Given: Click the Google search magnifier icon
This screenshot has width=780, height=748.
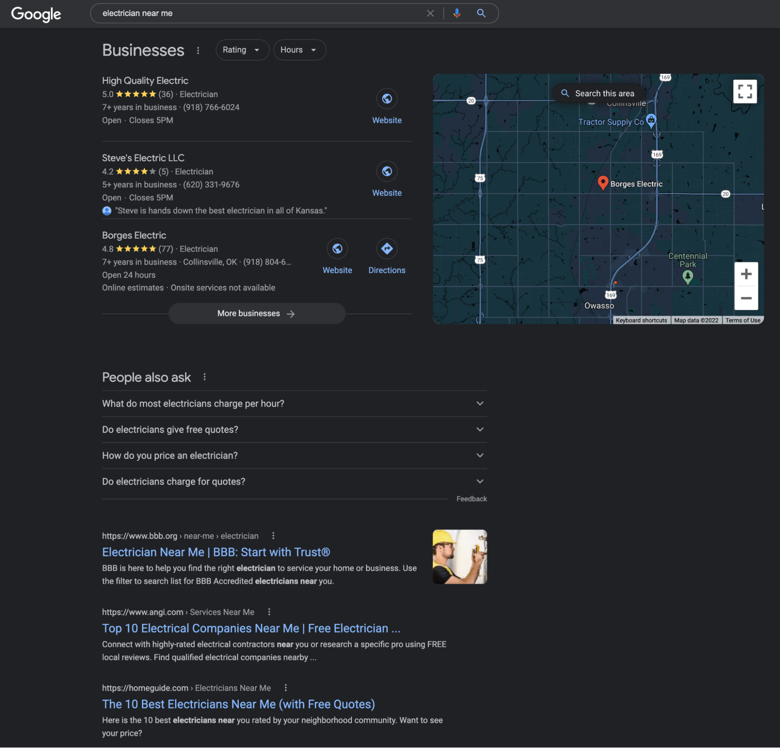Looking at the screenshot, I should [x=483, y=12].
